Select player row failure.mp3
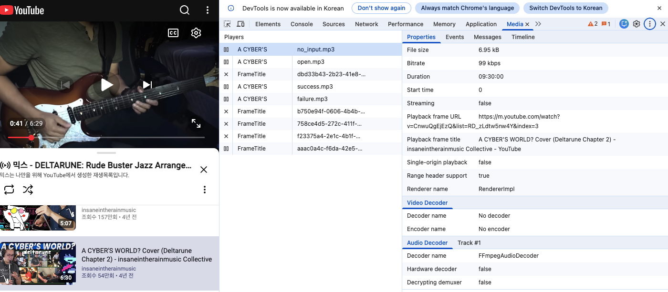The width and height of the screenshot is (668, 292). [311, 99]
